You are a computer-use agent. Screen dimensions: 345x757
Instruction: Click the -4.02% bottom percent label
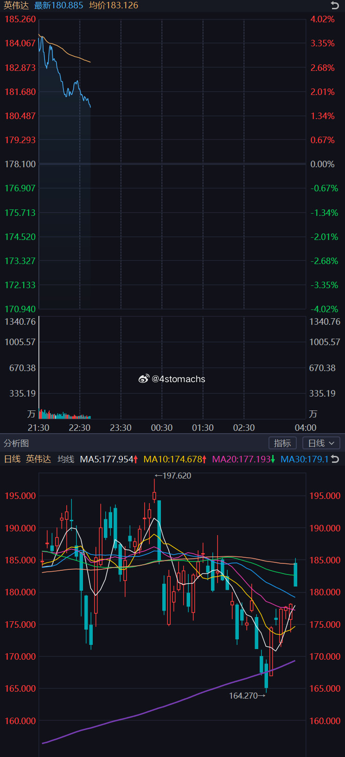[x=325, y=309]
